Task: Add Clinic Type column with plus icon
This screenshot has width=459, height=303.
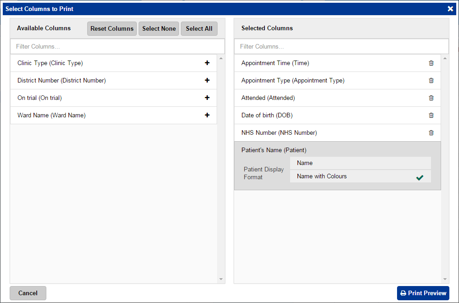Action: [x=207, y=63]
